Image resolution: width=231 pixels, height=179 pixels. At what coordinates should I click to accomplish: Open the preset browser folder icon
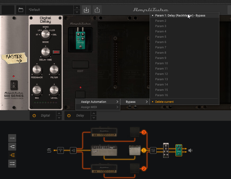21,10
